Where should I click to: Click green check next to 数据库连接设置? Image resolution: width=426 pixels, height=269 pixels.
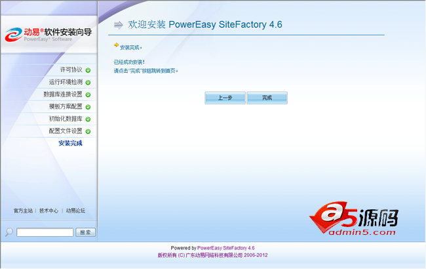[88, 94]
